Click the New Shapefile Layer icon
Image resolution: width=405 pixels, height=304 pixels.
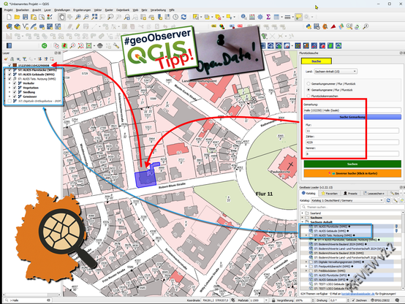(26, 26)
